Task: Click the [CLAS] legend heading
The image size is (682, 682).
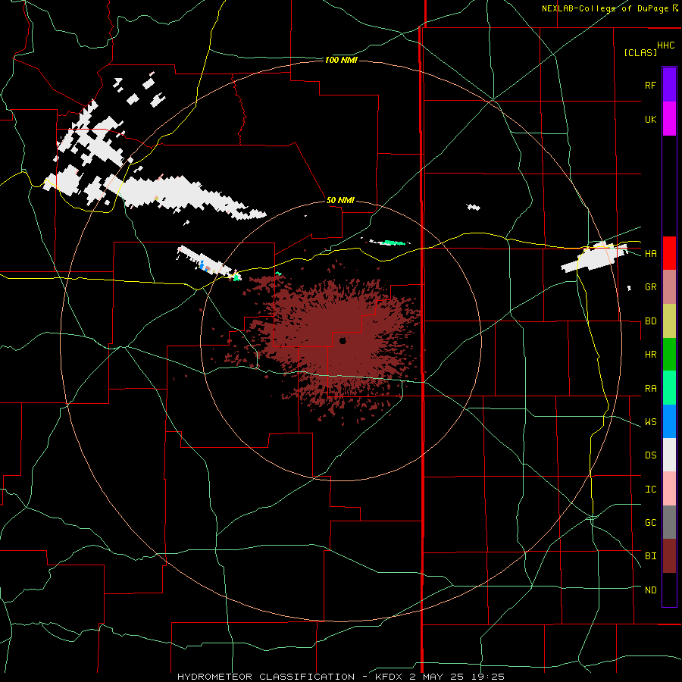Action: pos(640,52)
